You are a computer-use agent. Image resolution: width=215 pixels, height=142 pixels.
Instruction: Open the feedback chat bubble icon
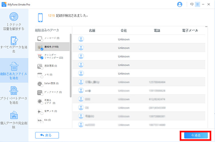[192, 4]
